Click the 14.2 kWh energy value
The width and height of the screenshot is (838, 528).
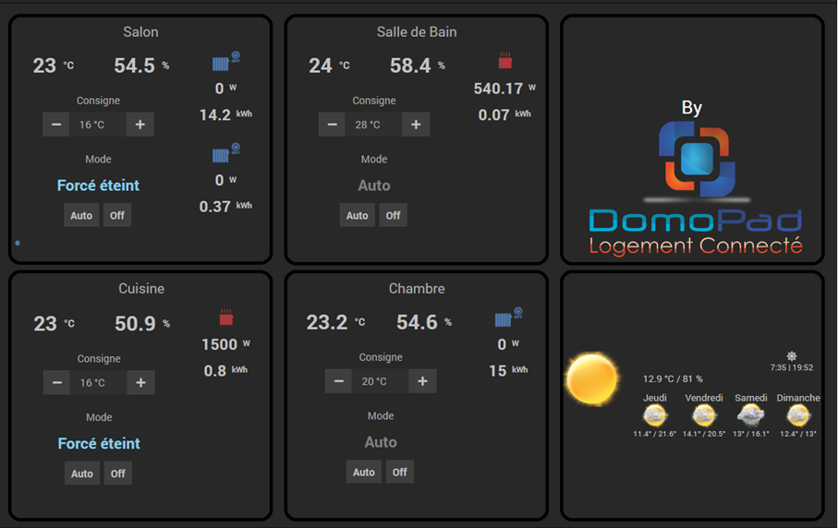pyautogui.click(x=225, y=114)
